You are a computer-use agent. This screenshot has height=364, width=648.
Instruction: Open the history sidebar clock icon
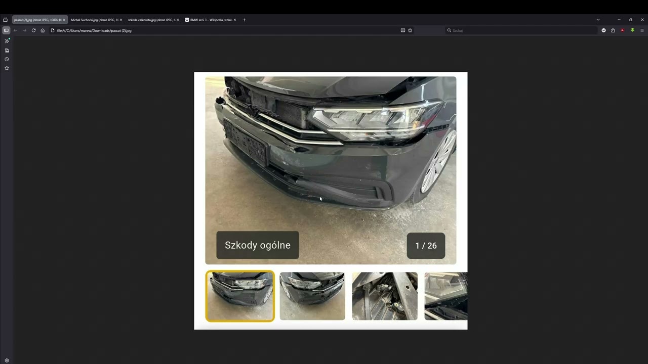[x=7, y=59]
